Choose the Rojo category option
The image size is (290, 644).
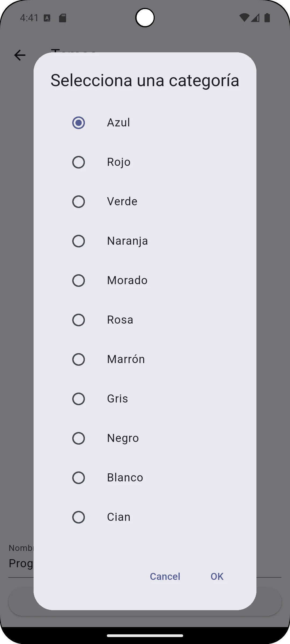point(78,162)
